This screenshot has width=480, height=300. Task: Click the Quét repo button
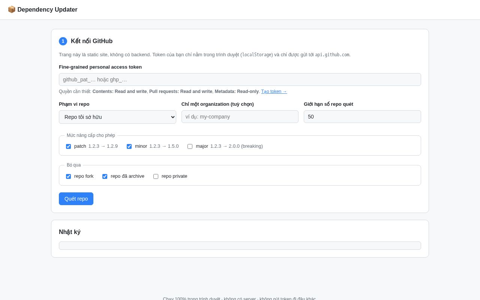coord(76,199)
